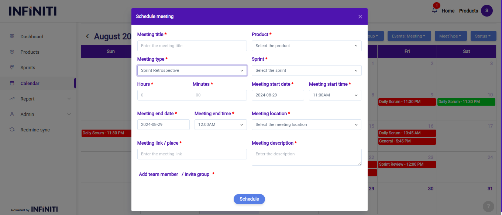Click the Meeting title input field
This screenshot has width=502, height=215.
pos(192,46)
